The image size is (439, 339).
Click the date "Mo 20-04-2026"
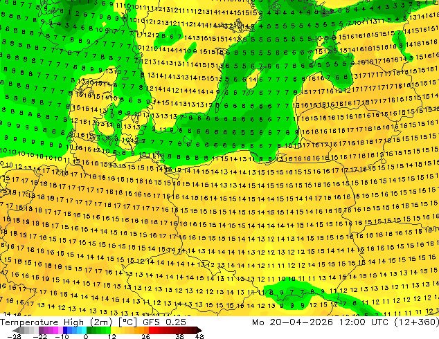coord(292,322)
